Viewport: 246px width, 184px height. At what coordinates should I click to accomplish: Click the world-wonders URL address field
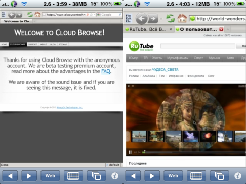point(218,19)
